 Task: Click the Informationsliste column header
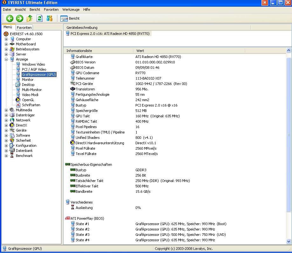(99, 50)
